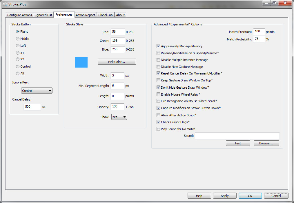Open the Ignore Key dropdown
Image resolution: width=294 pixels, height=203 pixels.
coord(37,91)
